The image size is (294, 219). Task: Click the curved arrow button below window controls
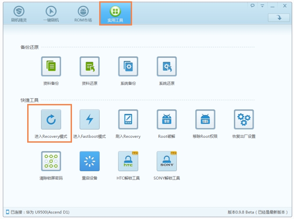pyautogui.click(x=279, y=18)
